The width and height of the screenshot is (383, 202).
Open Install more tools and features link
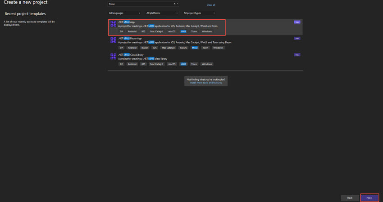tap(206, 83)
